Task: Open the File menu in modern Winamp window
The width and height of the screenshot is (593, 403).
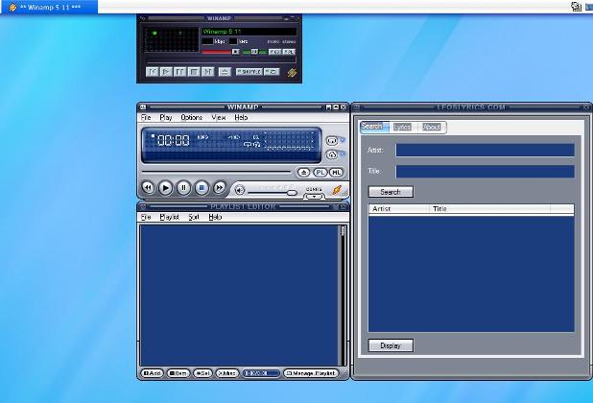Action: (146, 118)
